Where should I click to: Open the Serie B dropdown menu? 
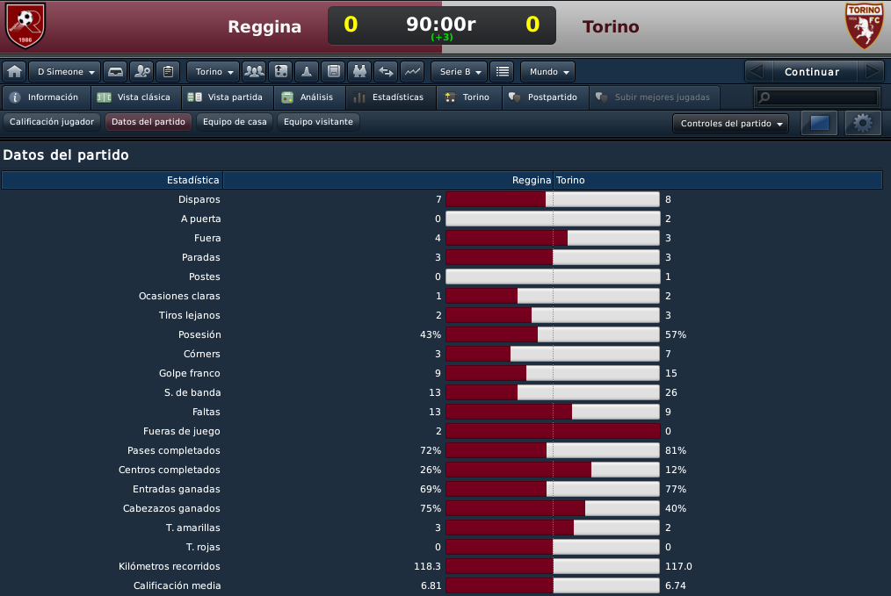coord(460,71)
